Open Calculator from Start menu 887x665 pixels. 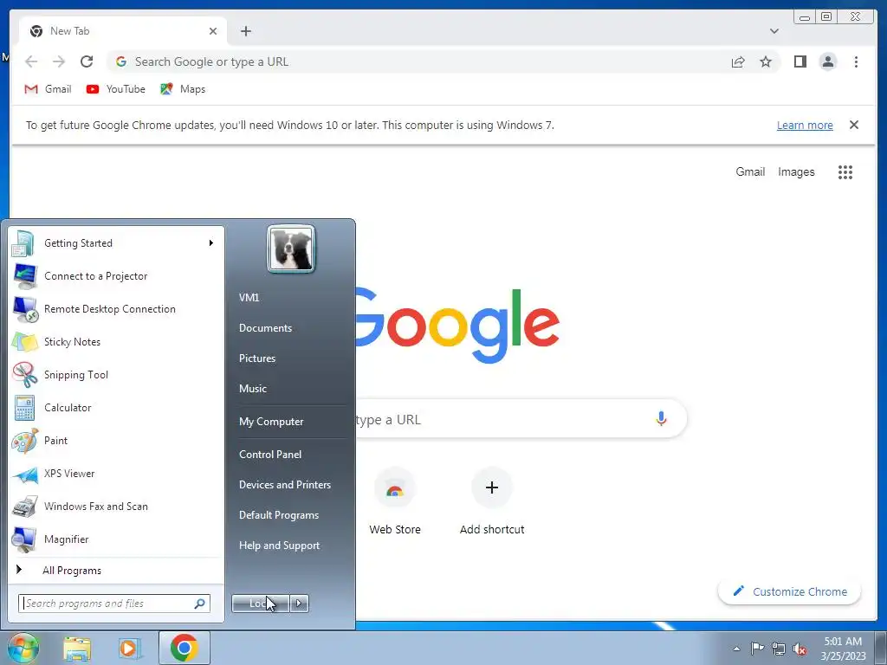coord(116,408)
